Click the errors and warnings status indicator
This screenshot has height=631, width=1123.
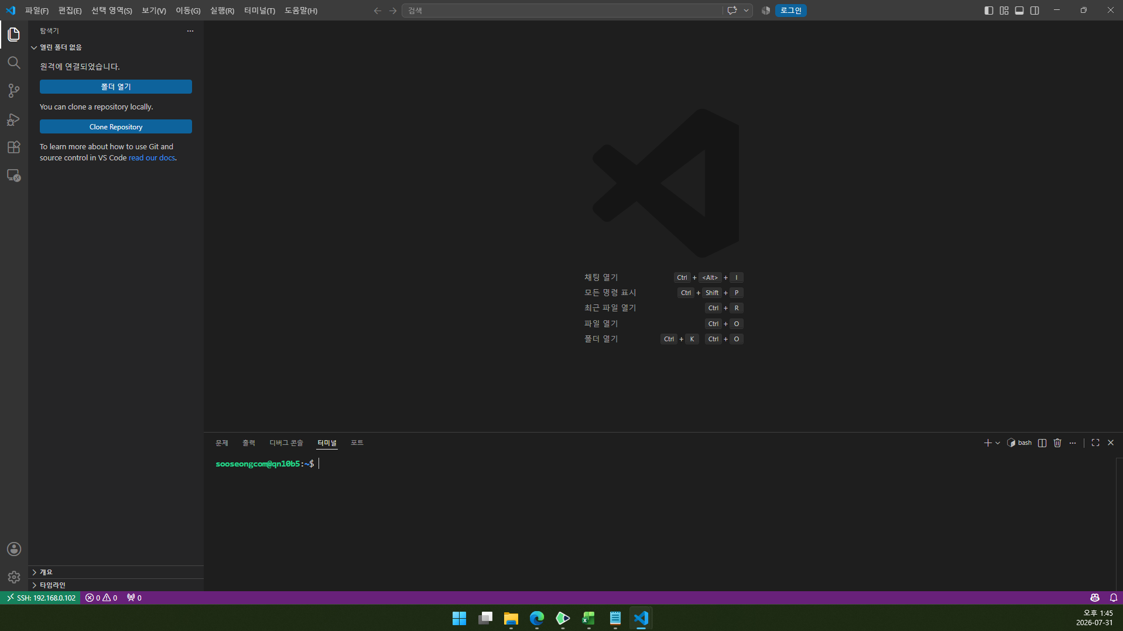pos(101,598)
